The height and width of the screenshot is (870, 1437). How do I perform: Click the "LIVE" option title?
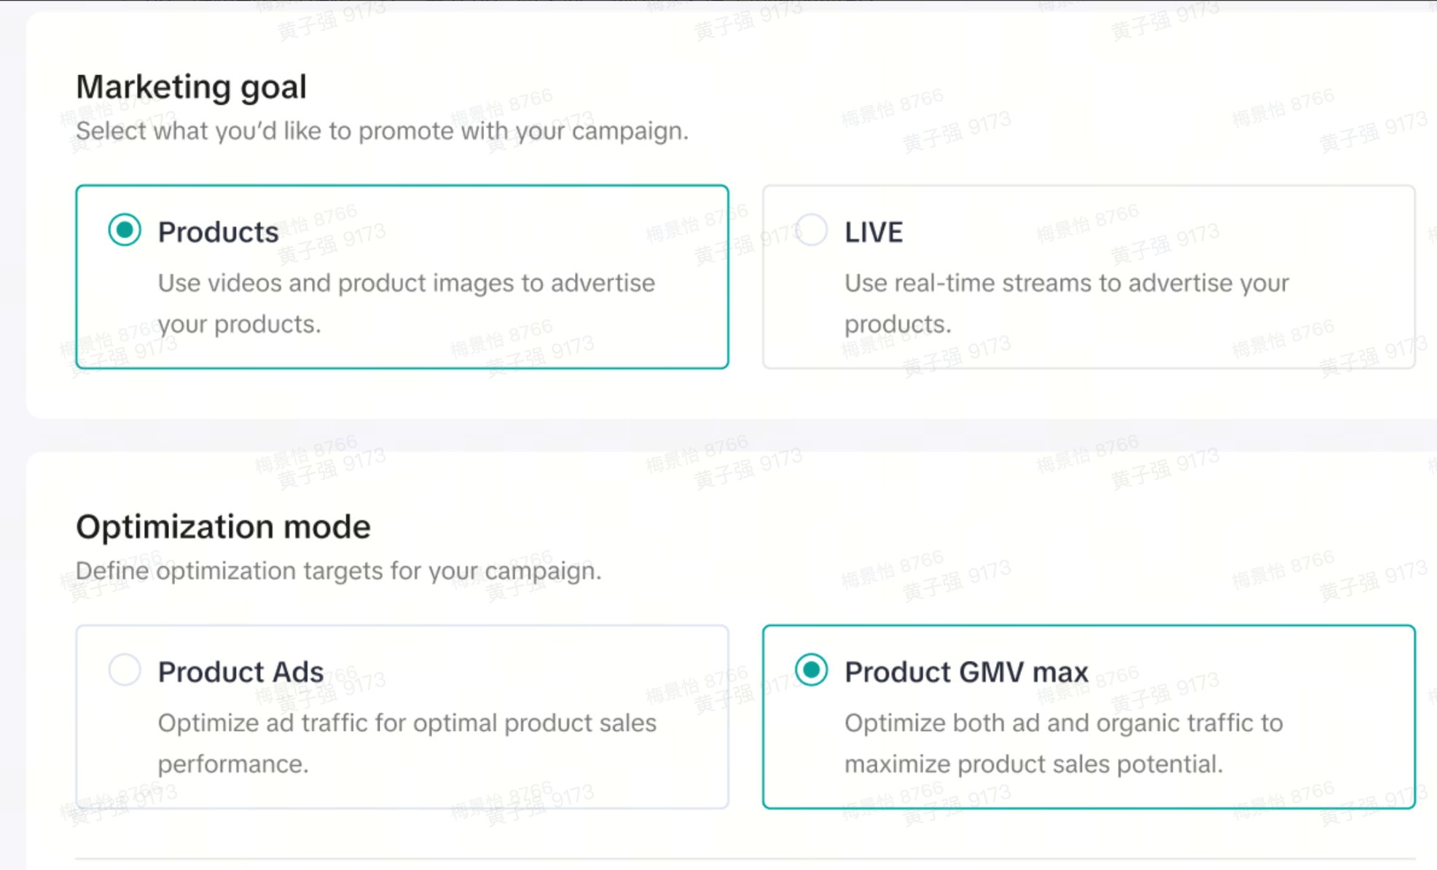click(x=873, y=232)
